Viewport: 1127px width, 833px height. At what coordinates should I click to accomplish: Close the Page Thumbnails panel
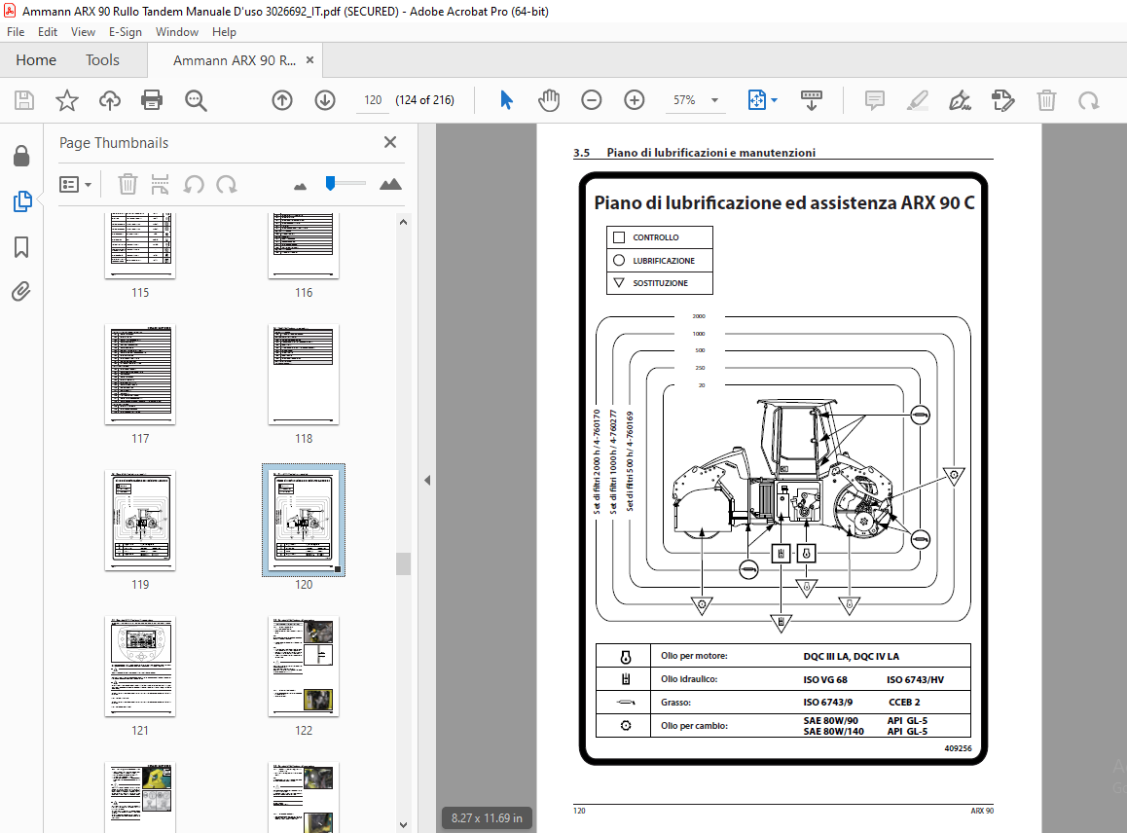(390, 142)
